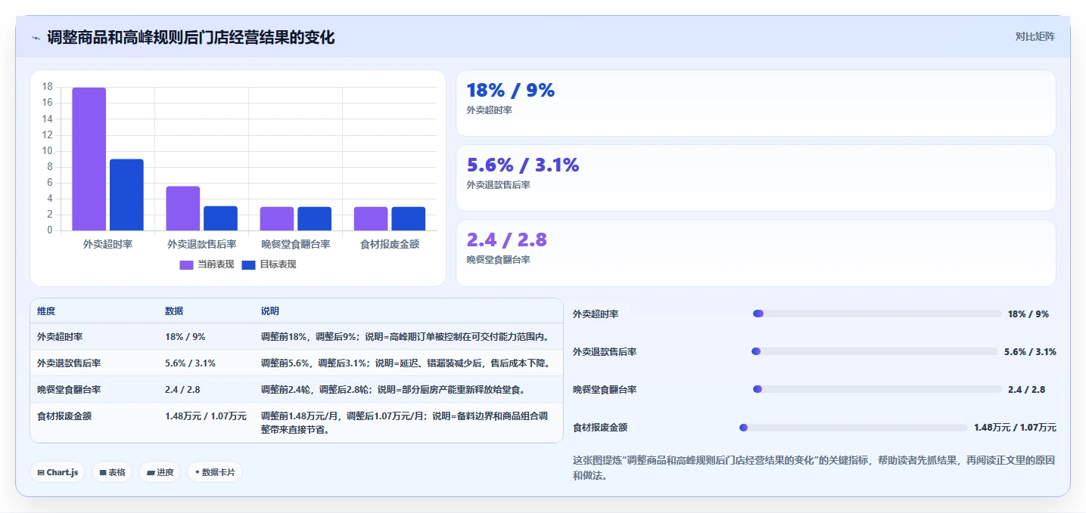Click the icon inside the 表格 chip

[102, 472]
